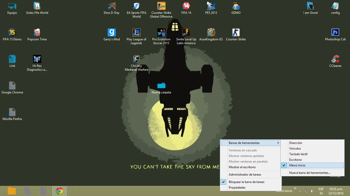
Task: Choose Nueva barra de herramientas...
Action: pos(312,173)
